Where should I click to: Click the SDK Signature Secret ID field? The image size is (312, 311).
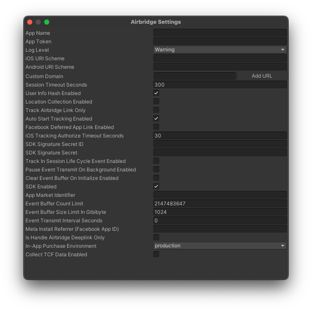click(220, 144)
